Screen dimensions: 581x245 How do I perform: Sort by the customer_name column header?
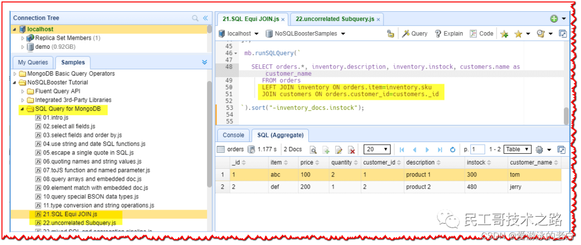(534, 162)
